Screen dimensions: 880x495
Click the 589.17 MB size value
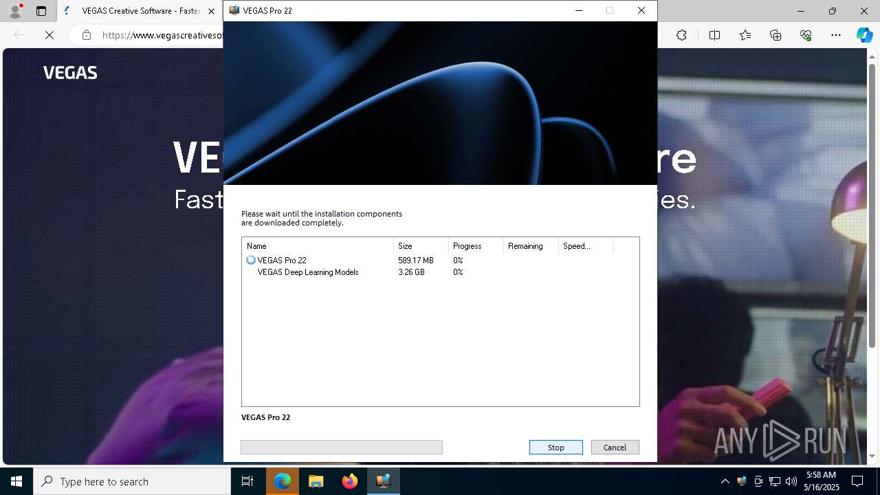(x=415, y=261)
